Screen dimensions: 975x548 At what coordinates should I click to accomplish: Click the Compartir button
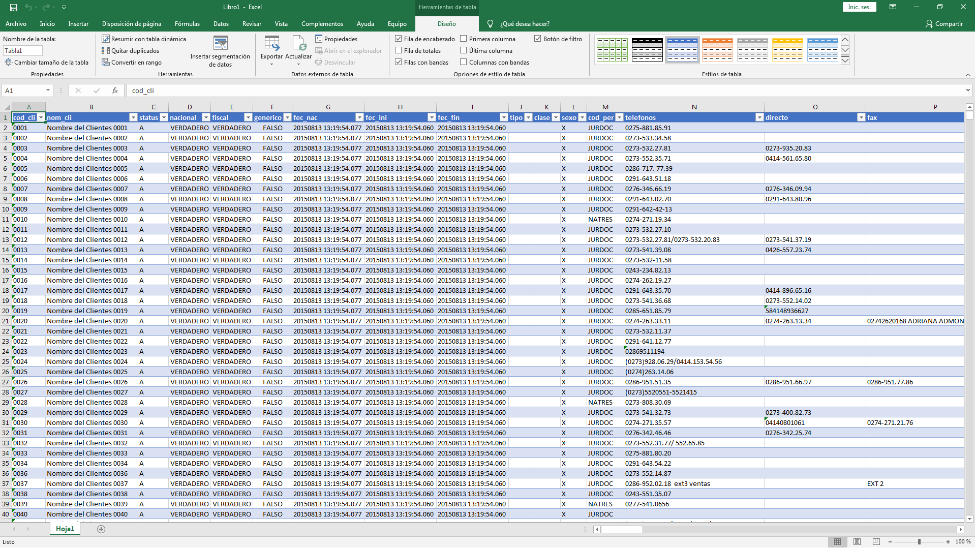point(944,24)
